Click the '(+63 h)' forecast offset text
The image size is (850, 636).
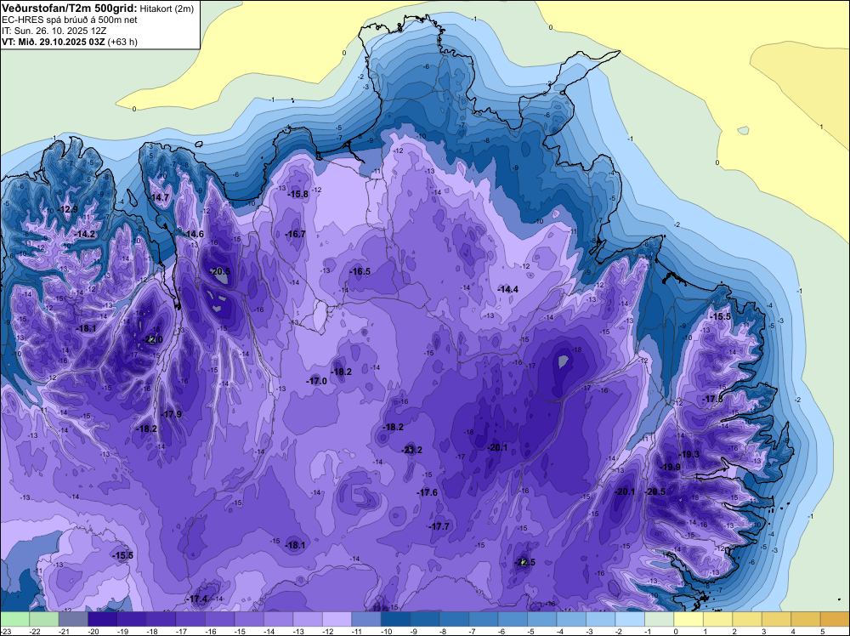122,42
